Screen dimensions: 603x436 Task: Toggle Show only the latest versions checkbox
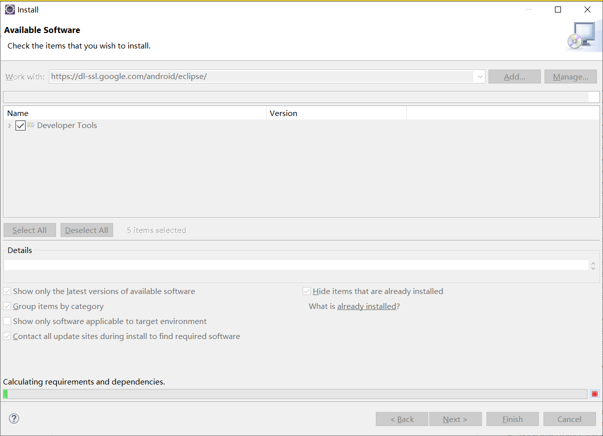[x=7, y=291]
